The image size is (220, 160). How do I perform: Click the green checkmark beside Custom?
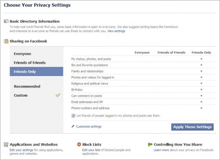tap(58, 95)
